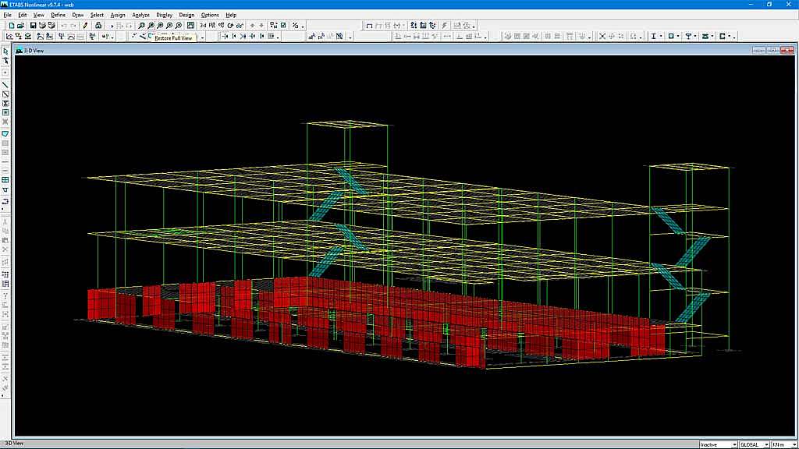Screen dimensions: 799x449
Task: Click the 3d view button
Action: coord(203,26)
